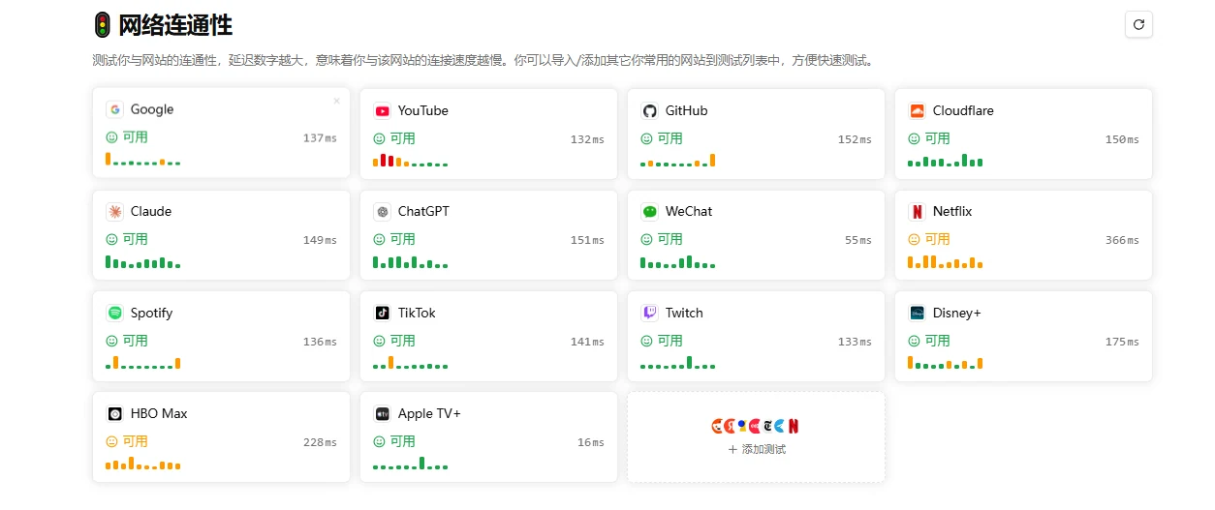Click the Cloudflare latency bar chart
Screen dimensions: 1215x510
946,160
